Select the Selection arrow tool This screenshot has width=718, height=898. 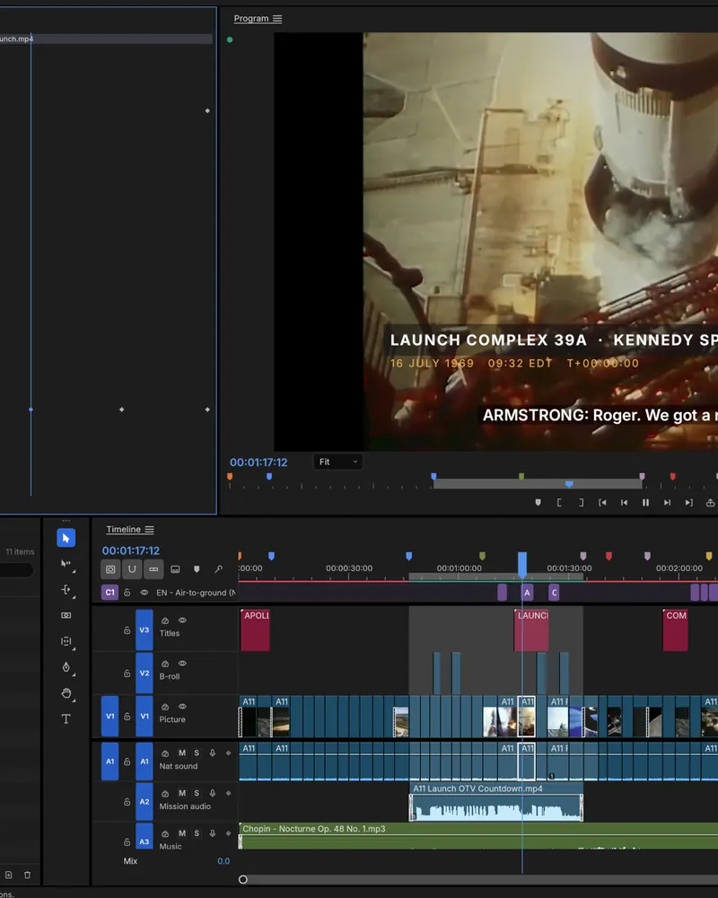pyautogui.click(x=66, y=538)
